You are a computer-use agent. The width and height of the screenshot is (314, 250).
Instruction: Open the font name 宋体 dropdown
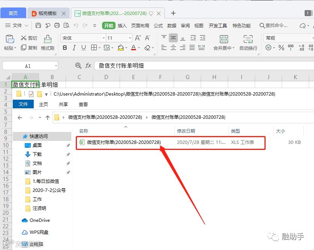click(x=104, y=38)
